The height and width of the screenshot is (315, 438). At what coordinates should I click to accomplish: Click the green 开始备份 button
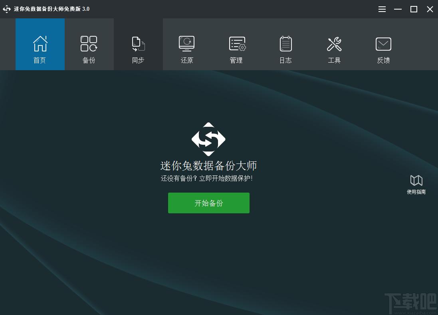[209, 203]
